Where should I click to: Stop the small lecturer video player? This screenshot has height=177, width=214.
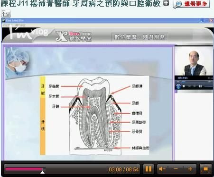(184, 86)
